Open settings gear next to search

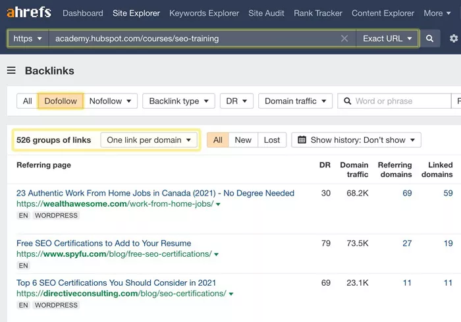[454, 39]
